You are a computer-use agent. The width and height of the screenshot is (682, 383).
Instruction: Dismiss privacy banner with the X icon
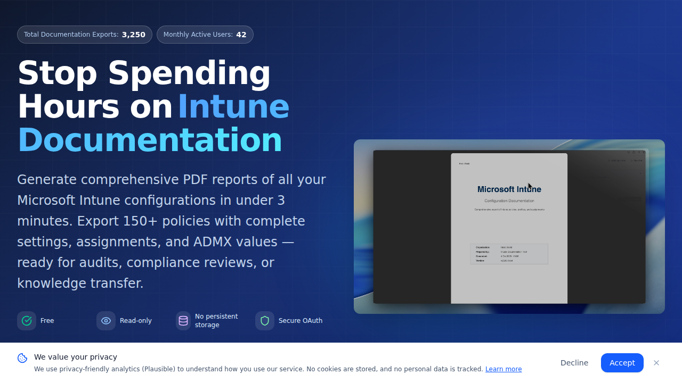pos(656,363)
